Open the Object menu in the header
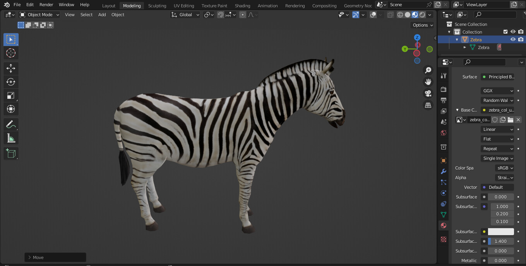526x266 pixels. 118,15
